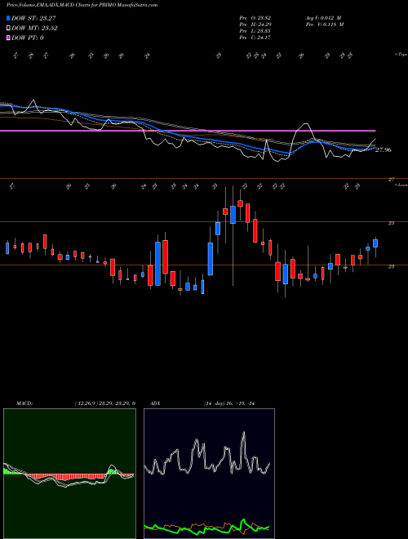Click the magenta DOW PT legend swatch
Screen dimensions: 408x539
(x=8, y=38)
